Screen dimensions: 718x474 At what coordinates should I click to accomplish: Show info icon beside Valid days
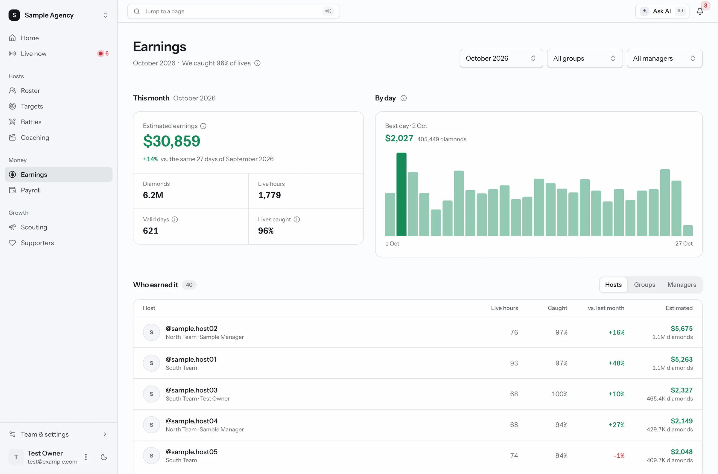(175, 220)
